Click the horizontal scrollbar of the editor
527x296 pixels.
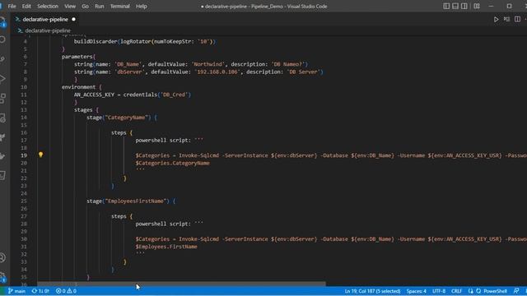181,284
